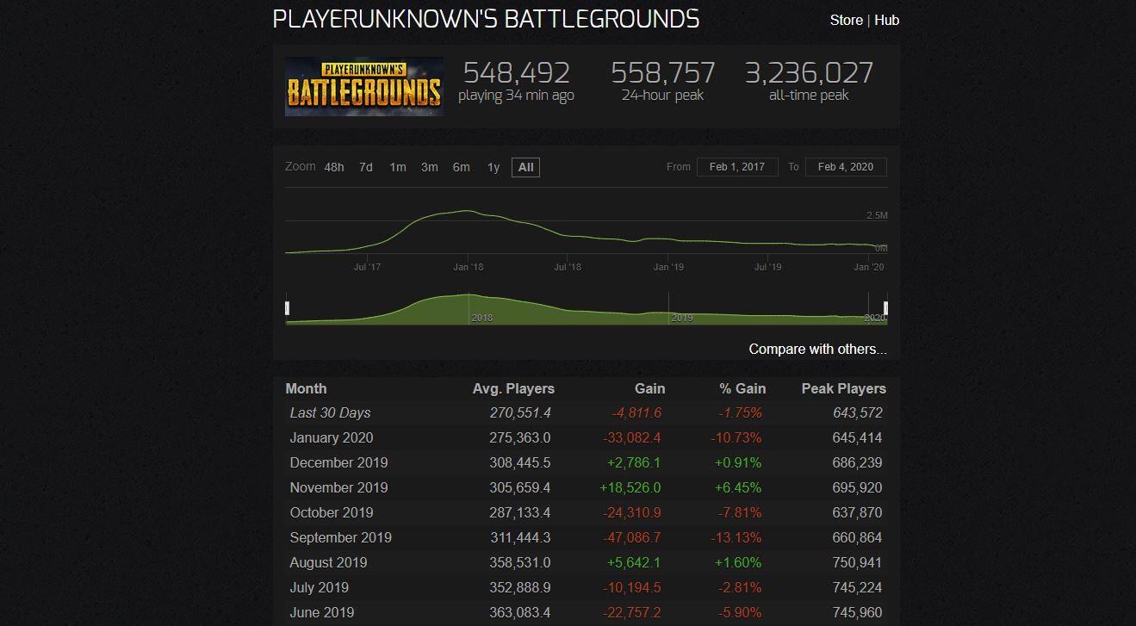Click the Month column header

tap(306, 388)
